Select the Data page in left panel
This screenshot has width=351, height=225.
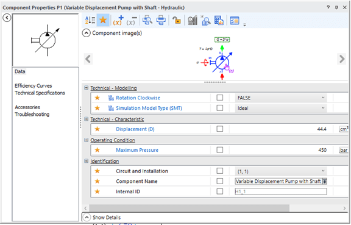(x=20, y=71)
